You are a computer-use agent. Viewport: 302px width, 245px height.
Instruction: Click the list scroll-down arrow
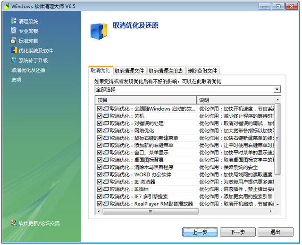pos(277,204)
